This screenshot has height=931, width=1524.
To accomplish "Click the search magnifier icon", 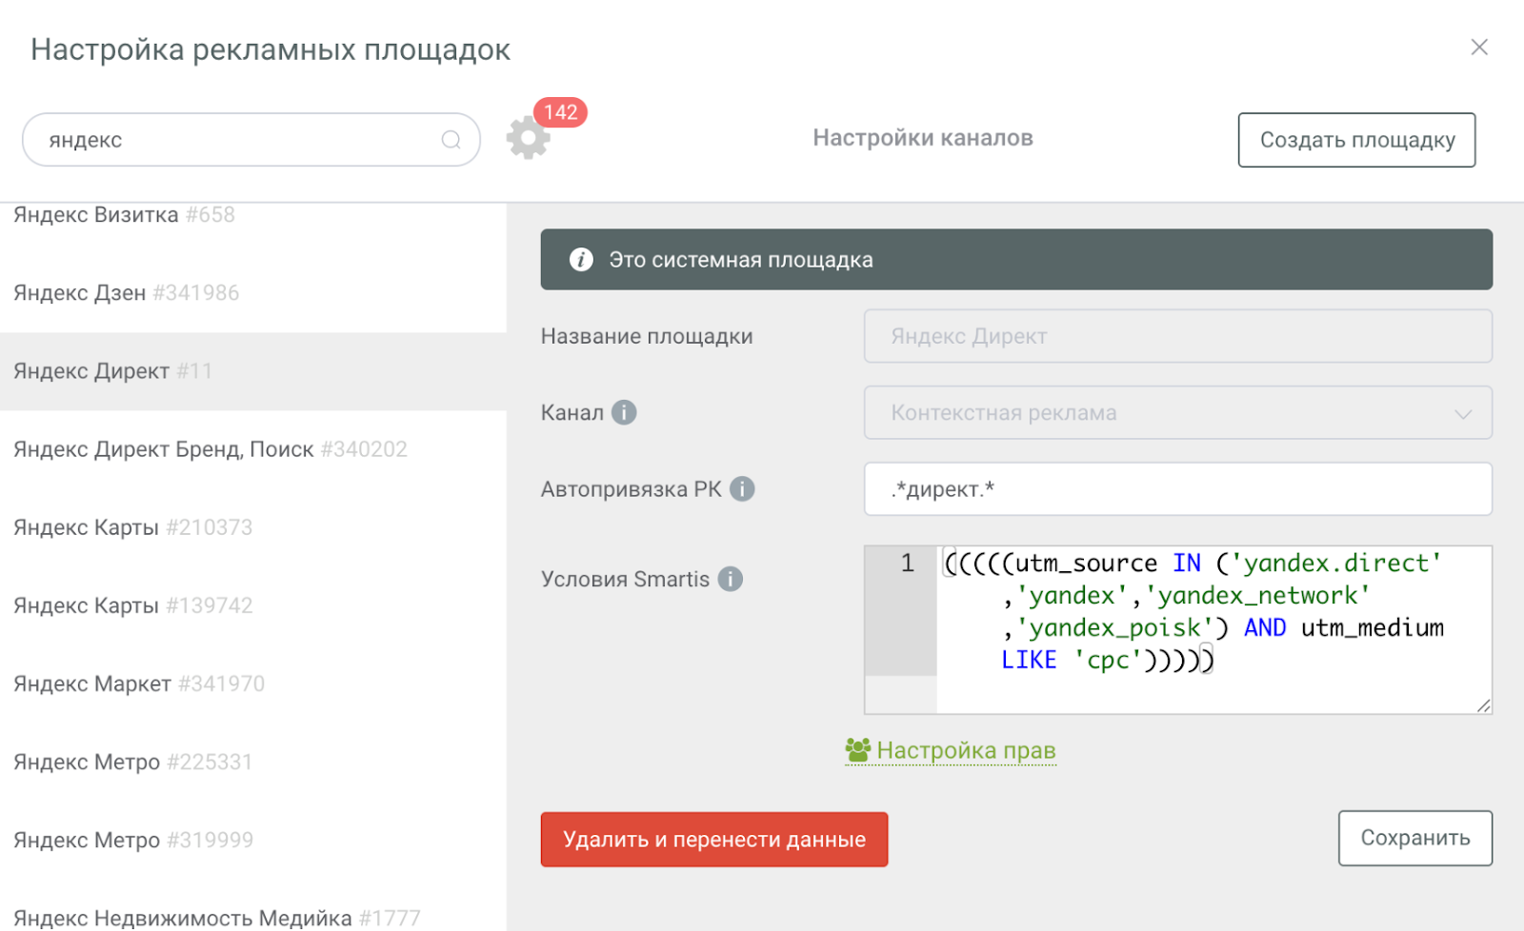I will (x=451, y=140).
